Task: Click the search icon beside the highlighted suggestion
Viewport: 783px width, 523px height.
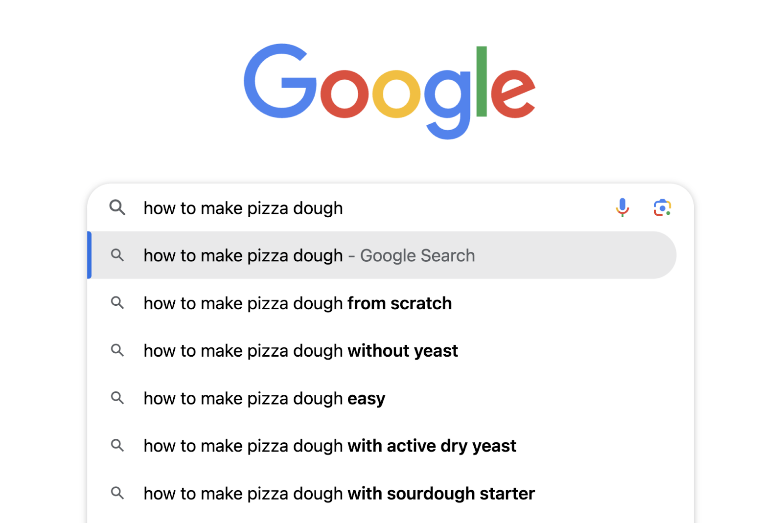Action: [x=117, y=255]
